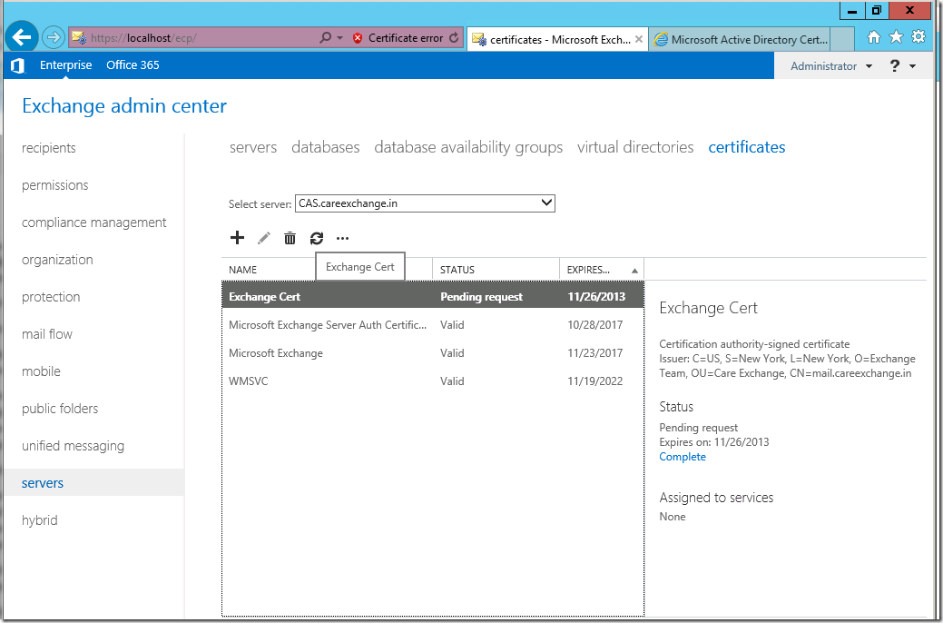Click the Complete link
Screen dimensions: 943x623
click(x=683, y=457)
